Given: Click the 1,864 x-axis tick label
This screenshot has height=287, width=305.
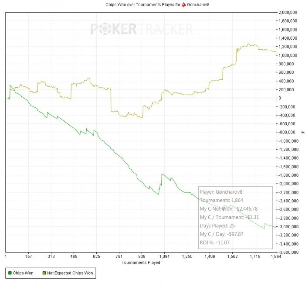Looking at the screenshot, I should 276,256.
